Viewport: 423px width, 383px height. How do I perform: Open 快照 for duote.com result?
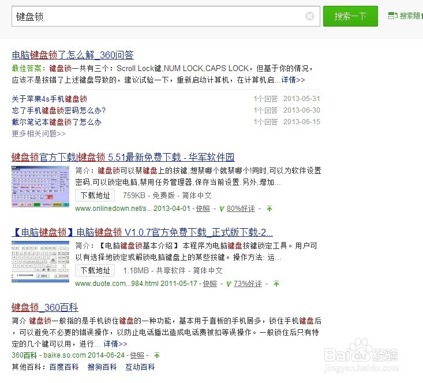click(210, 284)
